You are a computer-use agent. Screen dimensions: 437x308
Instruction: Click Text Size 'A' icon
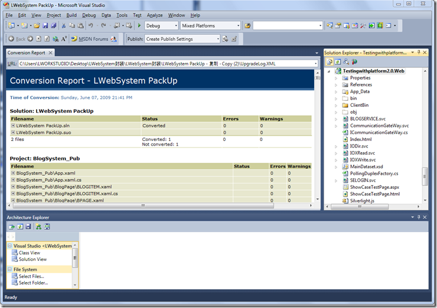click(x=64, y=39)
